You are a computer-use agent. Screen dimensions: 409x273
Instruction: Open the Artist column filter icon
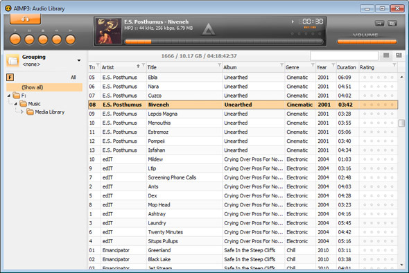(x=143, y=64)
